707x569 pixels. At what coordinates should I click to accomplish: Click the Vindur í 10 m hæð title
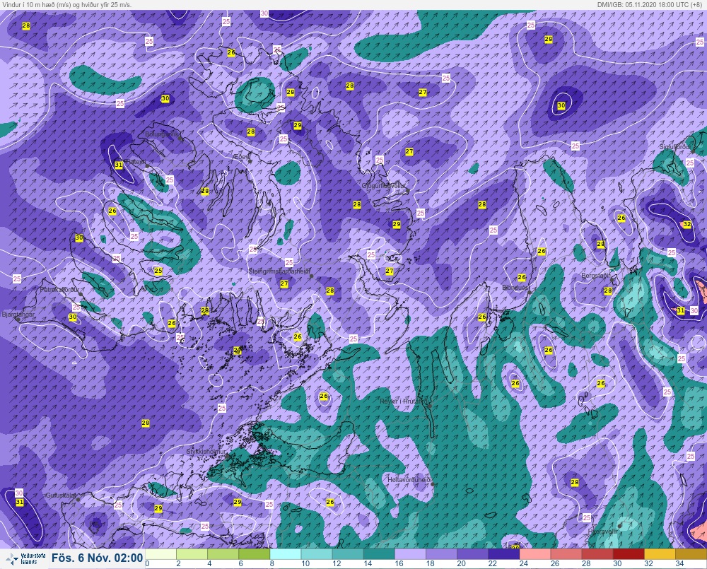(66, 4)
